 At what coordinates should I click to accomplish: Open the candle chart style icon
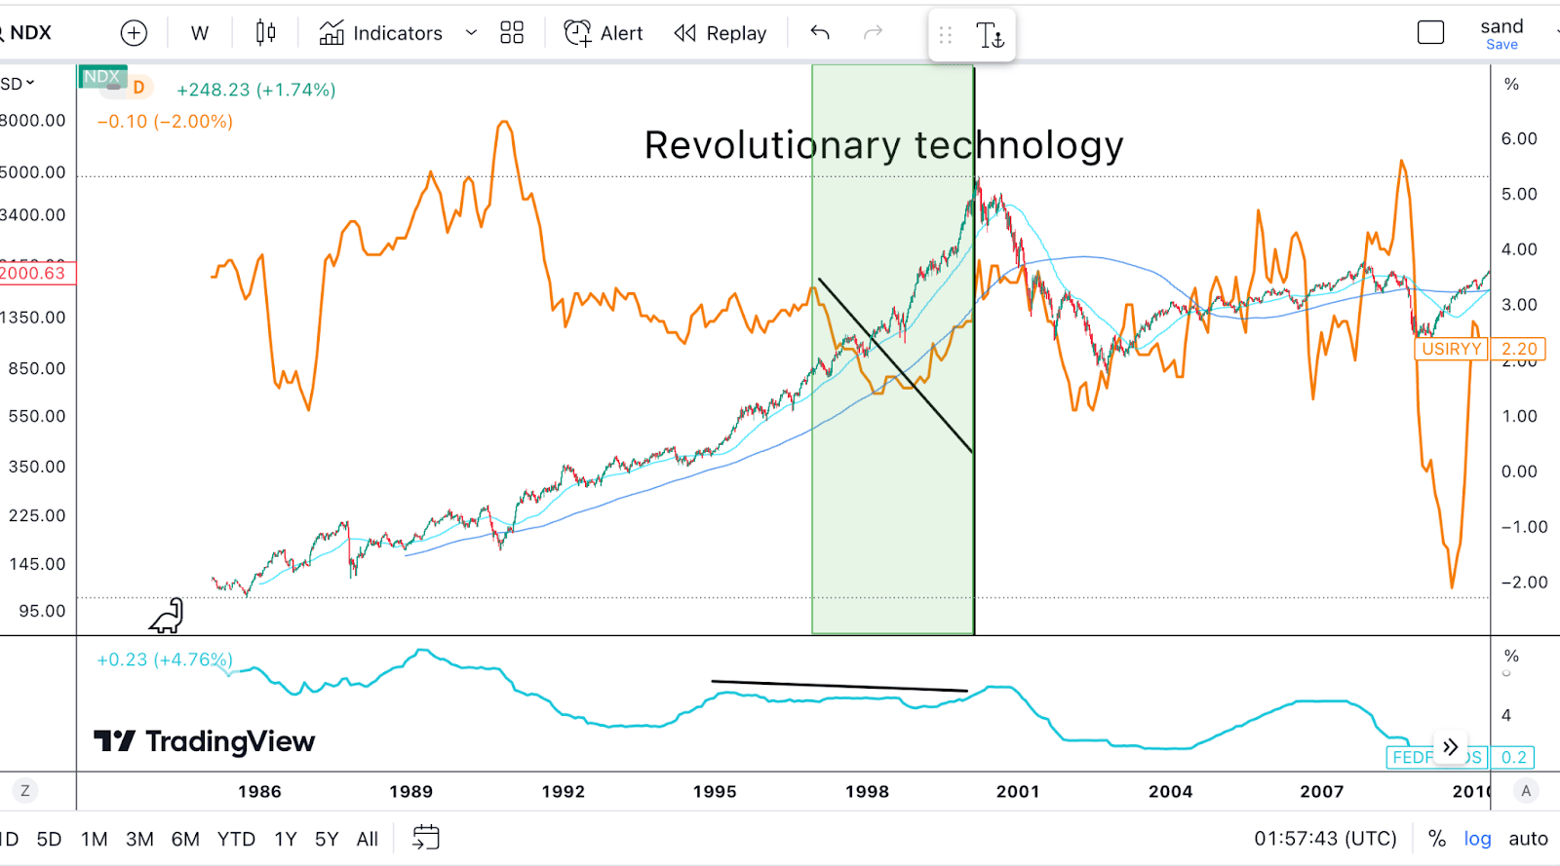coord(262,32)
